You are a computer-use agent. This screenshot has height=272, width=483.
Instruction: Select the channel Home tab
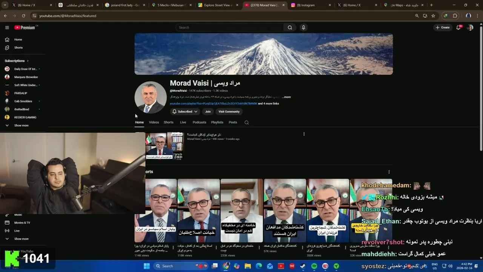(139, 122)
